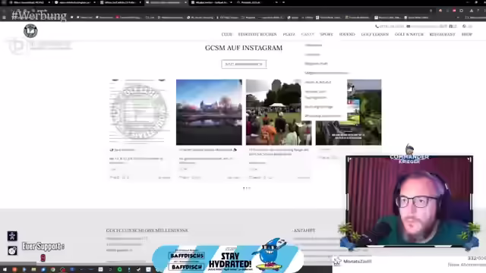The height and width of the screenshot is (273, 486).
Task: Open the RESTAURANT navigation item
Action: tap(442, 34)
